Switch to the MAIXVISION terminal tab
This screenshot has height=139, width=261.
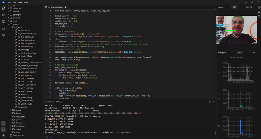50,102
